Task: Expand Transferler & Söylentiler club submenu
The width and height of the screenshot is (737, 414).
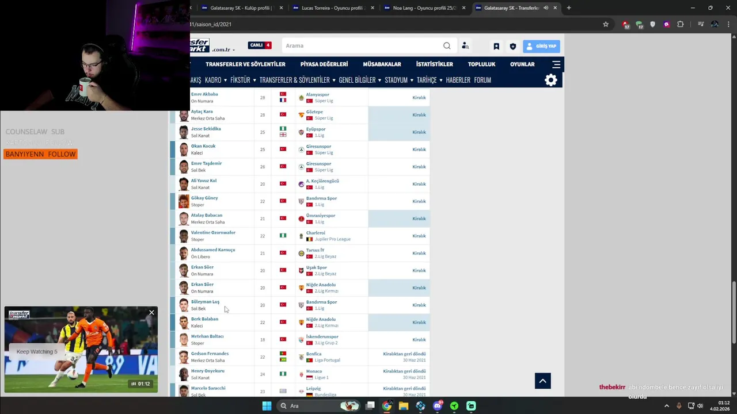Action: pyautogui.click(x=297, y=80)
